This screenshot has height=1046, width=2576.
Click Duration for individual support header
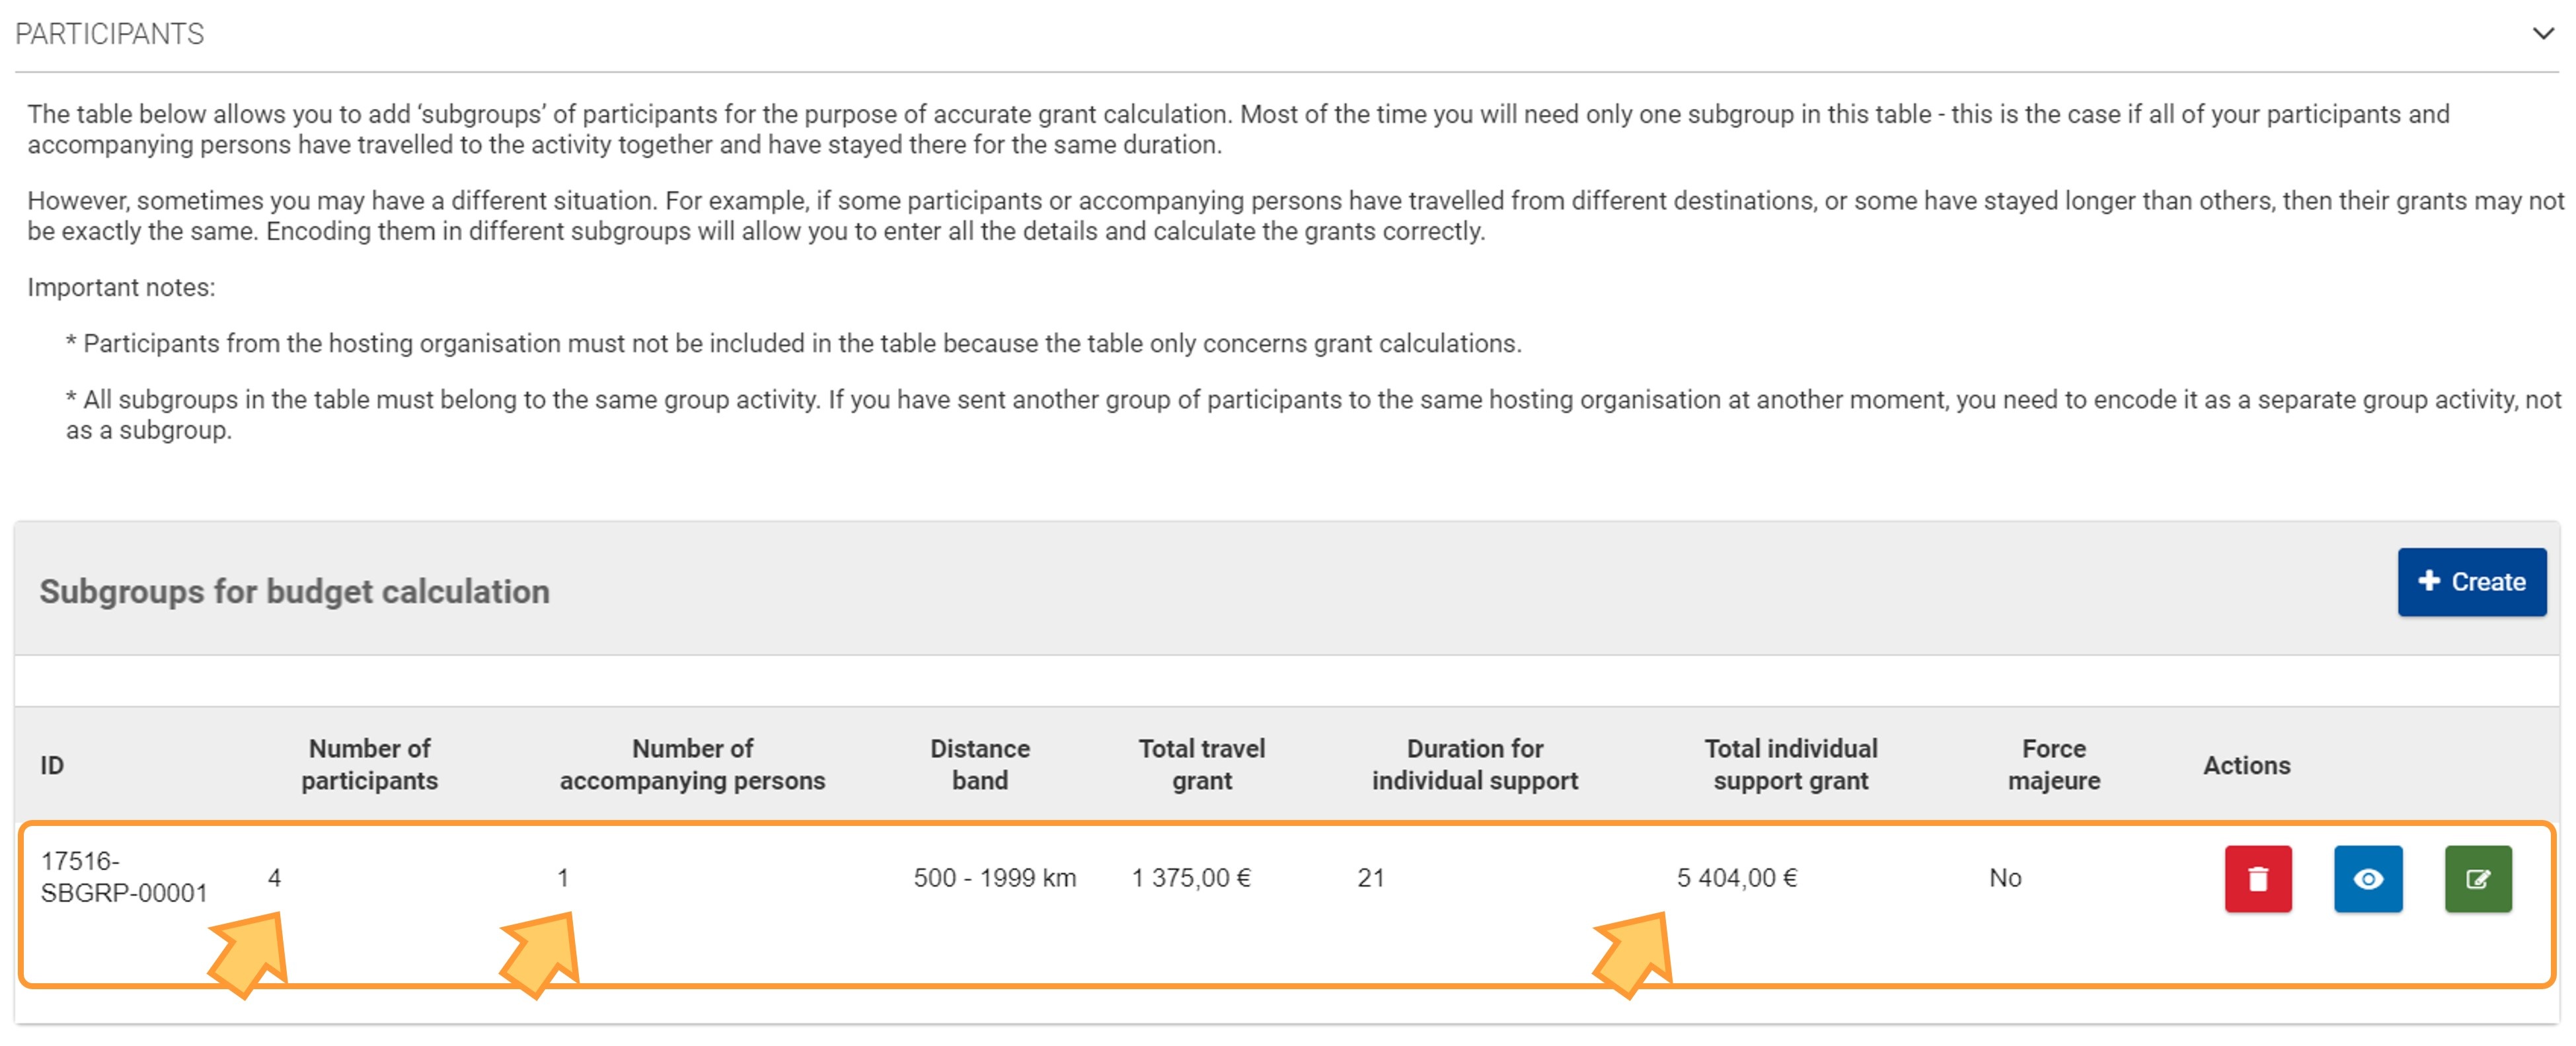click(1474, 765)
